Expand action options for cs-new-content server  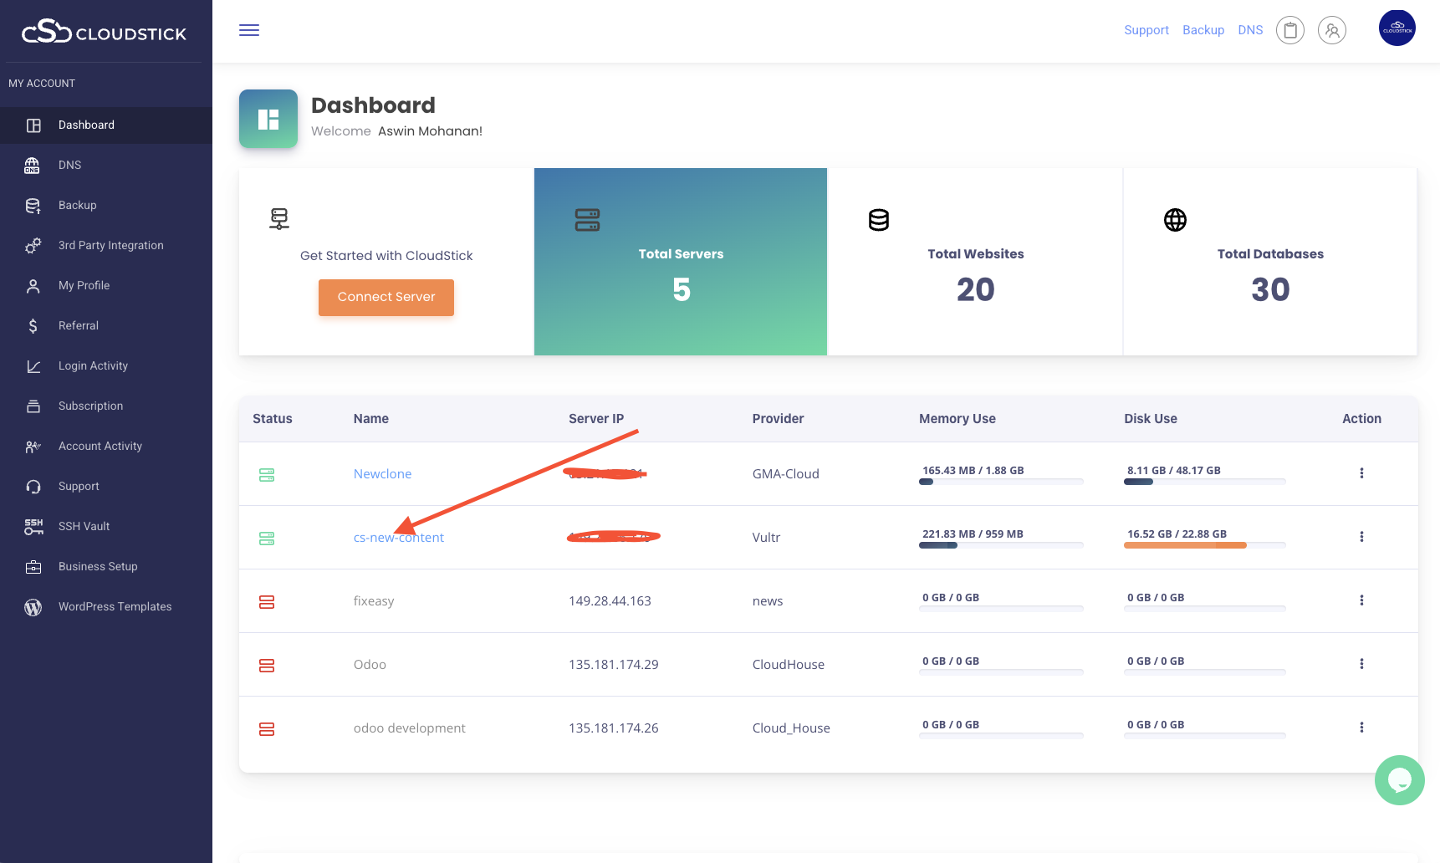tap(1361, 537)
